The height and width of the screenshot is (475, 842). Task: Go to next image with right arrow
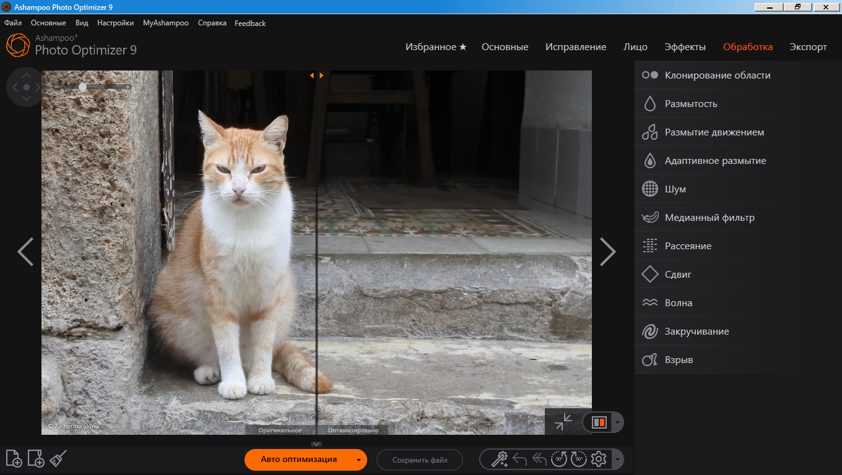click(x=607, y=252)
